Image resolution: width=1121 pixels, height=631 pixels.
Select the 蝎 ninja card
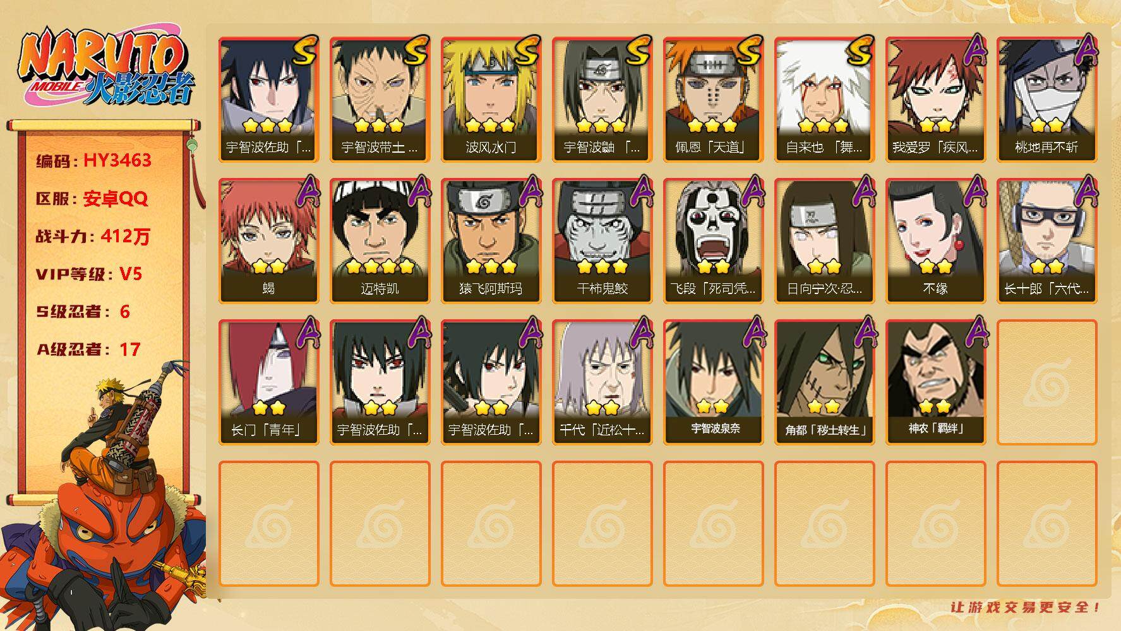point(268,240)
